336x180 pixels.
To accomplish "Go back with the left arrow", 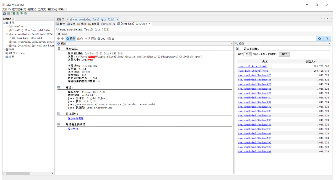I will (x=58, y=39).
